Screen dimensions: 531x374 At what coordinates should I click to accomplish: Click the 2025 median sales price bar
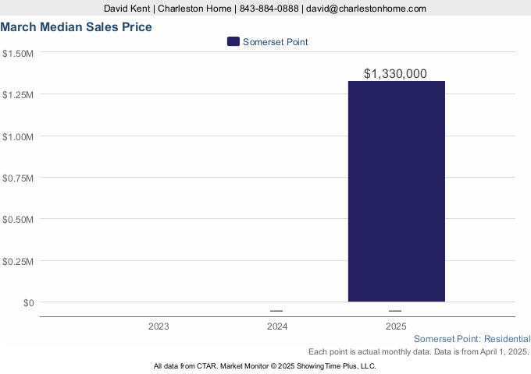(396, 191)
